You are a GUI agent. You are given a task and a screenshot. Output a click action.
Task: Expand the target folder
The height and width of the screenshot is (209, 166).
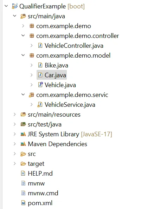click(x=14, y=163)
